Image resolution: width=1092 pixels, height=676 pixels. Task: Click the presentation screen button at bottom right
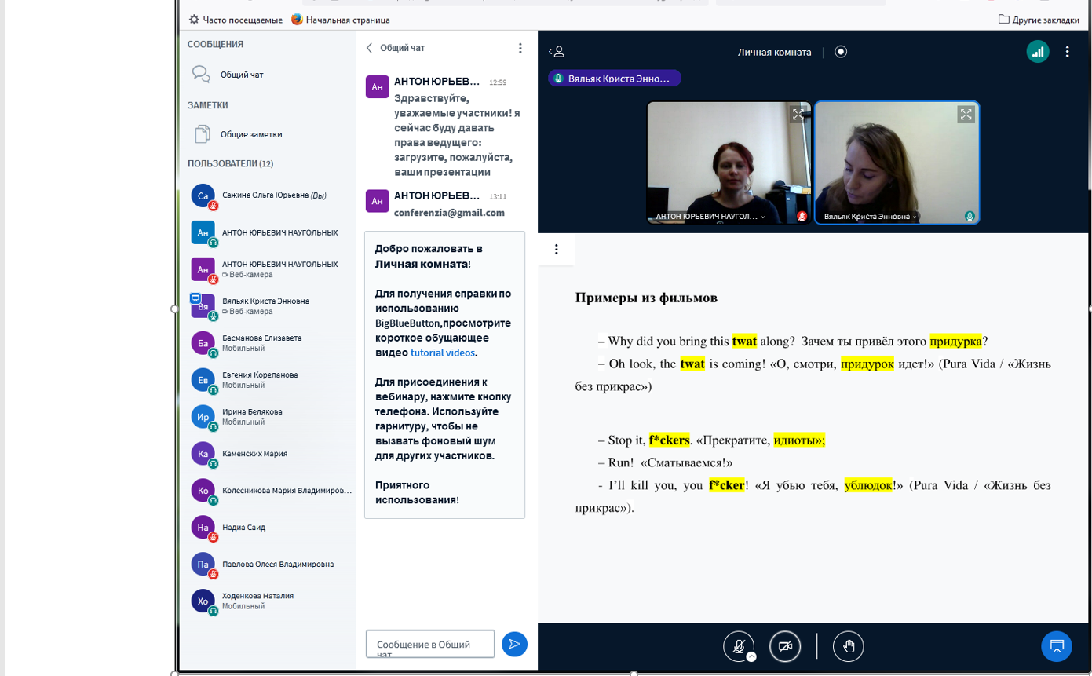point(1056,646)
